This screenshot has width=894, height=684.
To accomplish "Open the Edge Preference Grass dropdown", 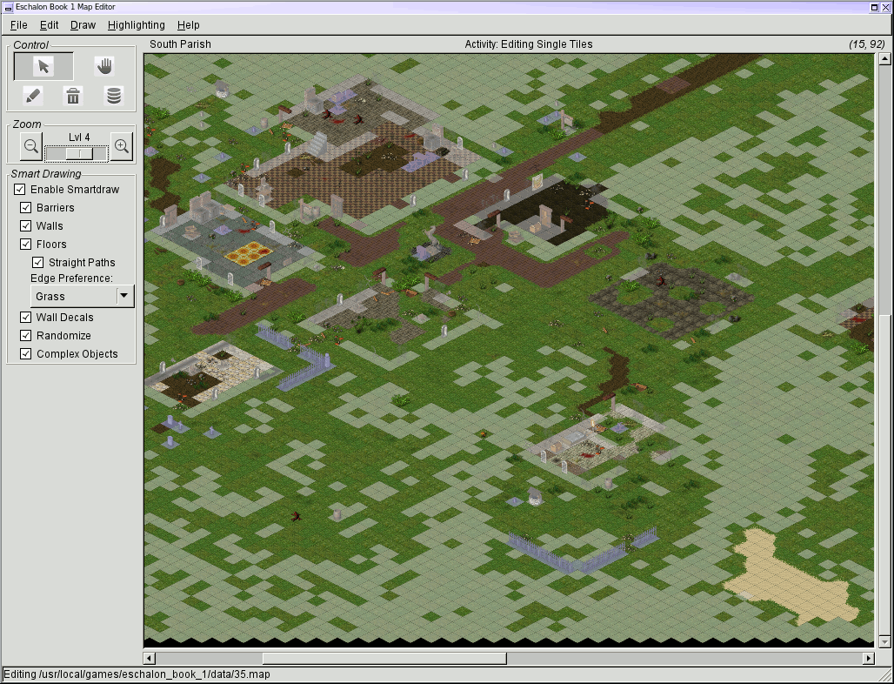I will point(82,297).
